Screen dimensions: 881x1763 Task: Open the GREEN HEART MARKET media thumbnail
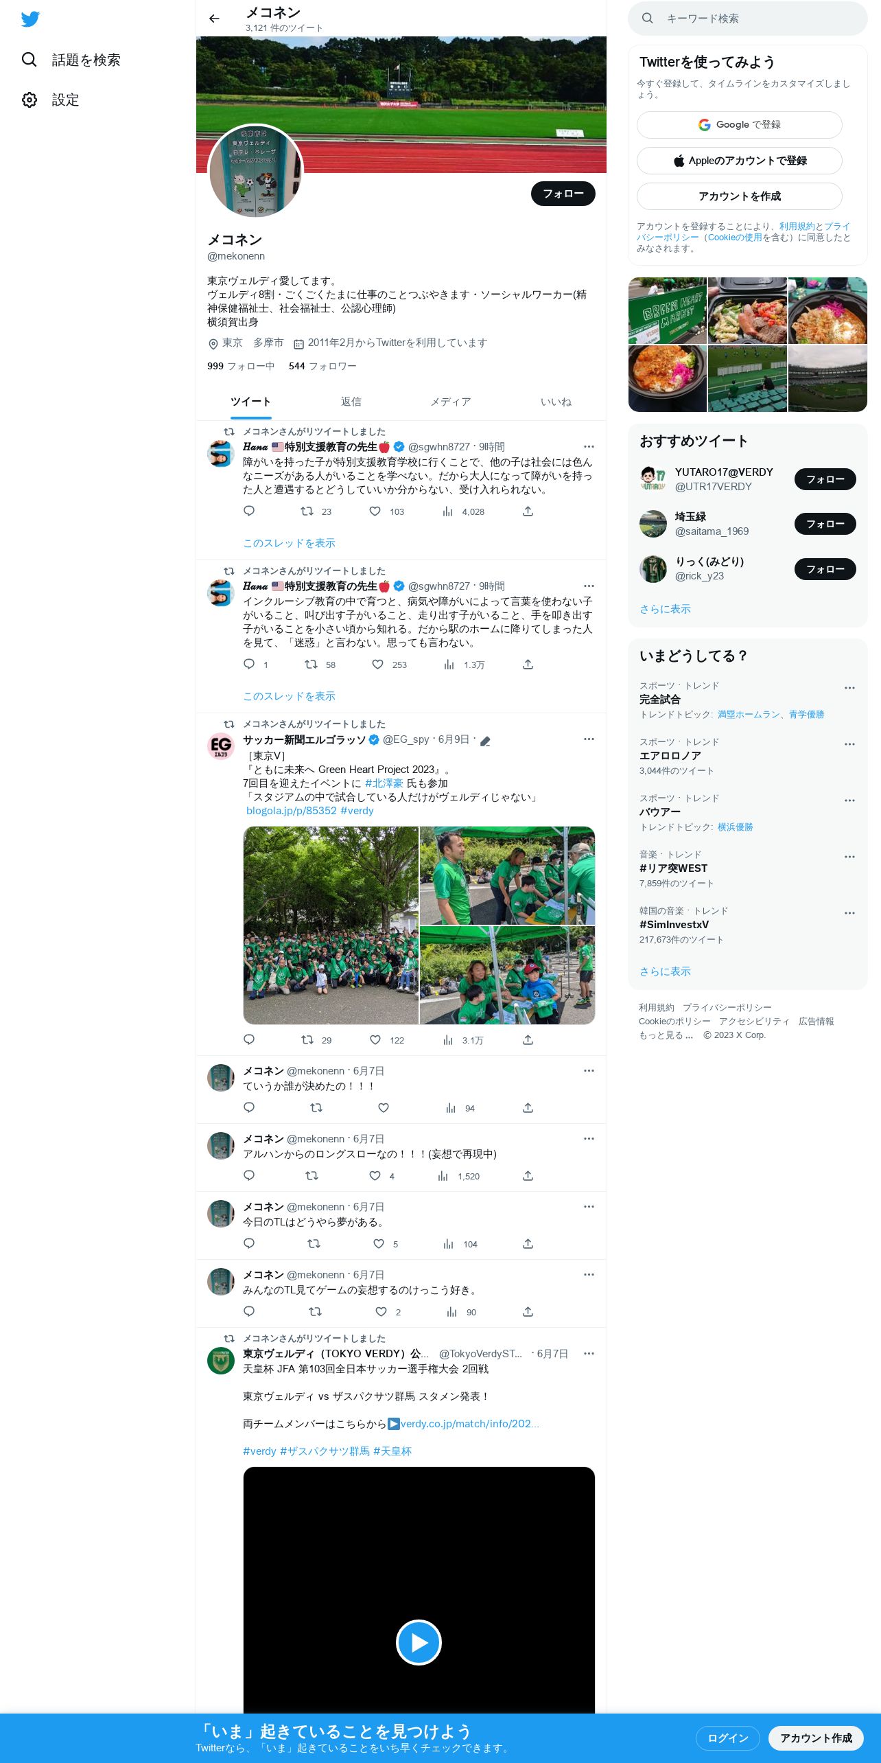(x=668, y=310)
